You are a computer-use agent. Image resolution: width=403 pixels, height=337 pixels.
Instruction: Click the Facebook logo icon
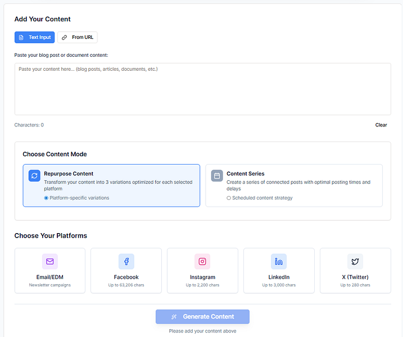click(x=126, y=262)
